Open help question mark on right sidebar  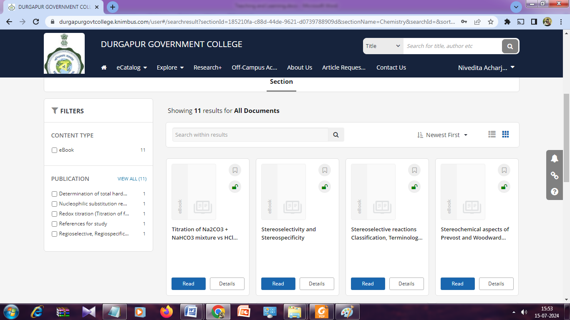click(x=554, y=192)
